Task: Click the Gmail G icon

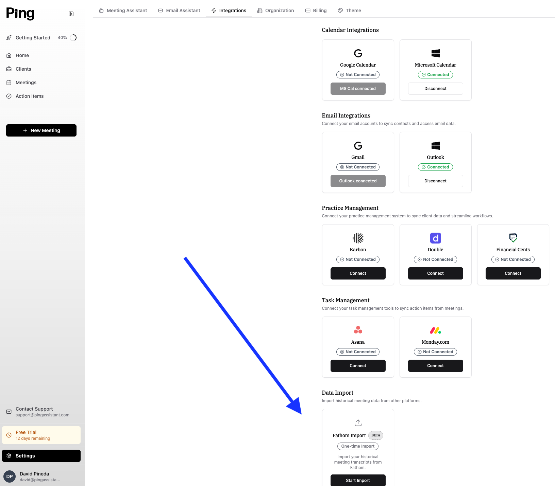Action: click(358, 146)
